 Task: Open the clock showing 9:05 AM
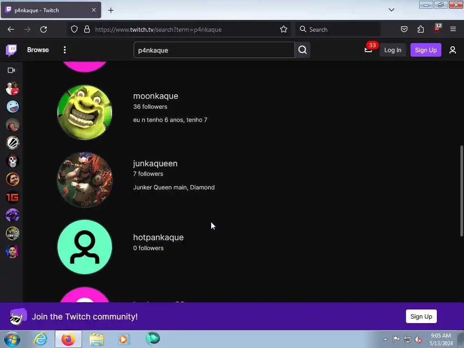(441, 339)
